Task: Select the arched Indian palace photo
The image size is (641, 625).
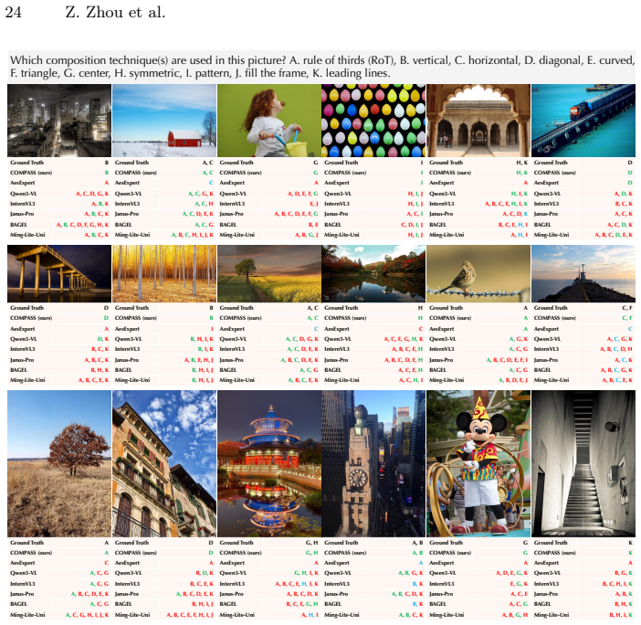Action: [478, 121]
